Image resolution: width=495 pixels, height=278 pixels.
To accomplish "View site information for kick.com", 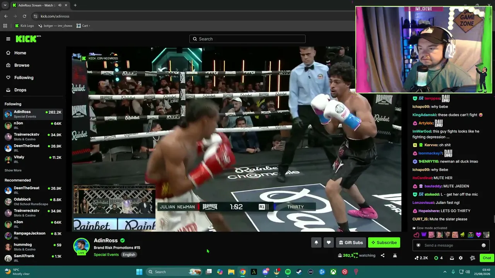I will [x=36, y=16].
